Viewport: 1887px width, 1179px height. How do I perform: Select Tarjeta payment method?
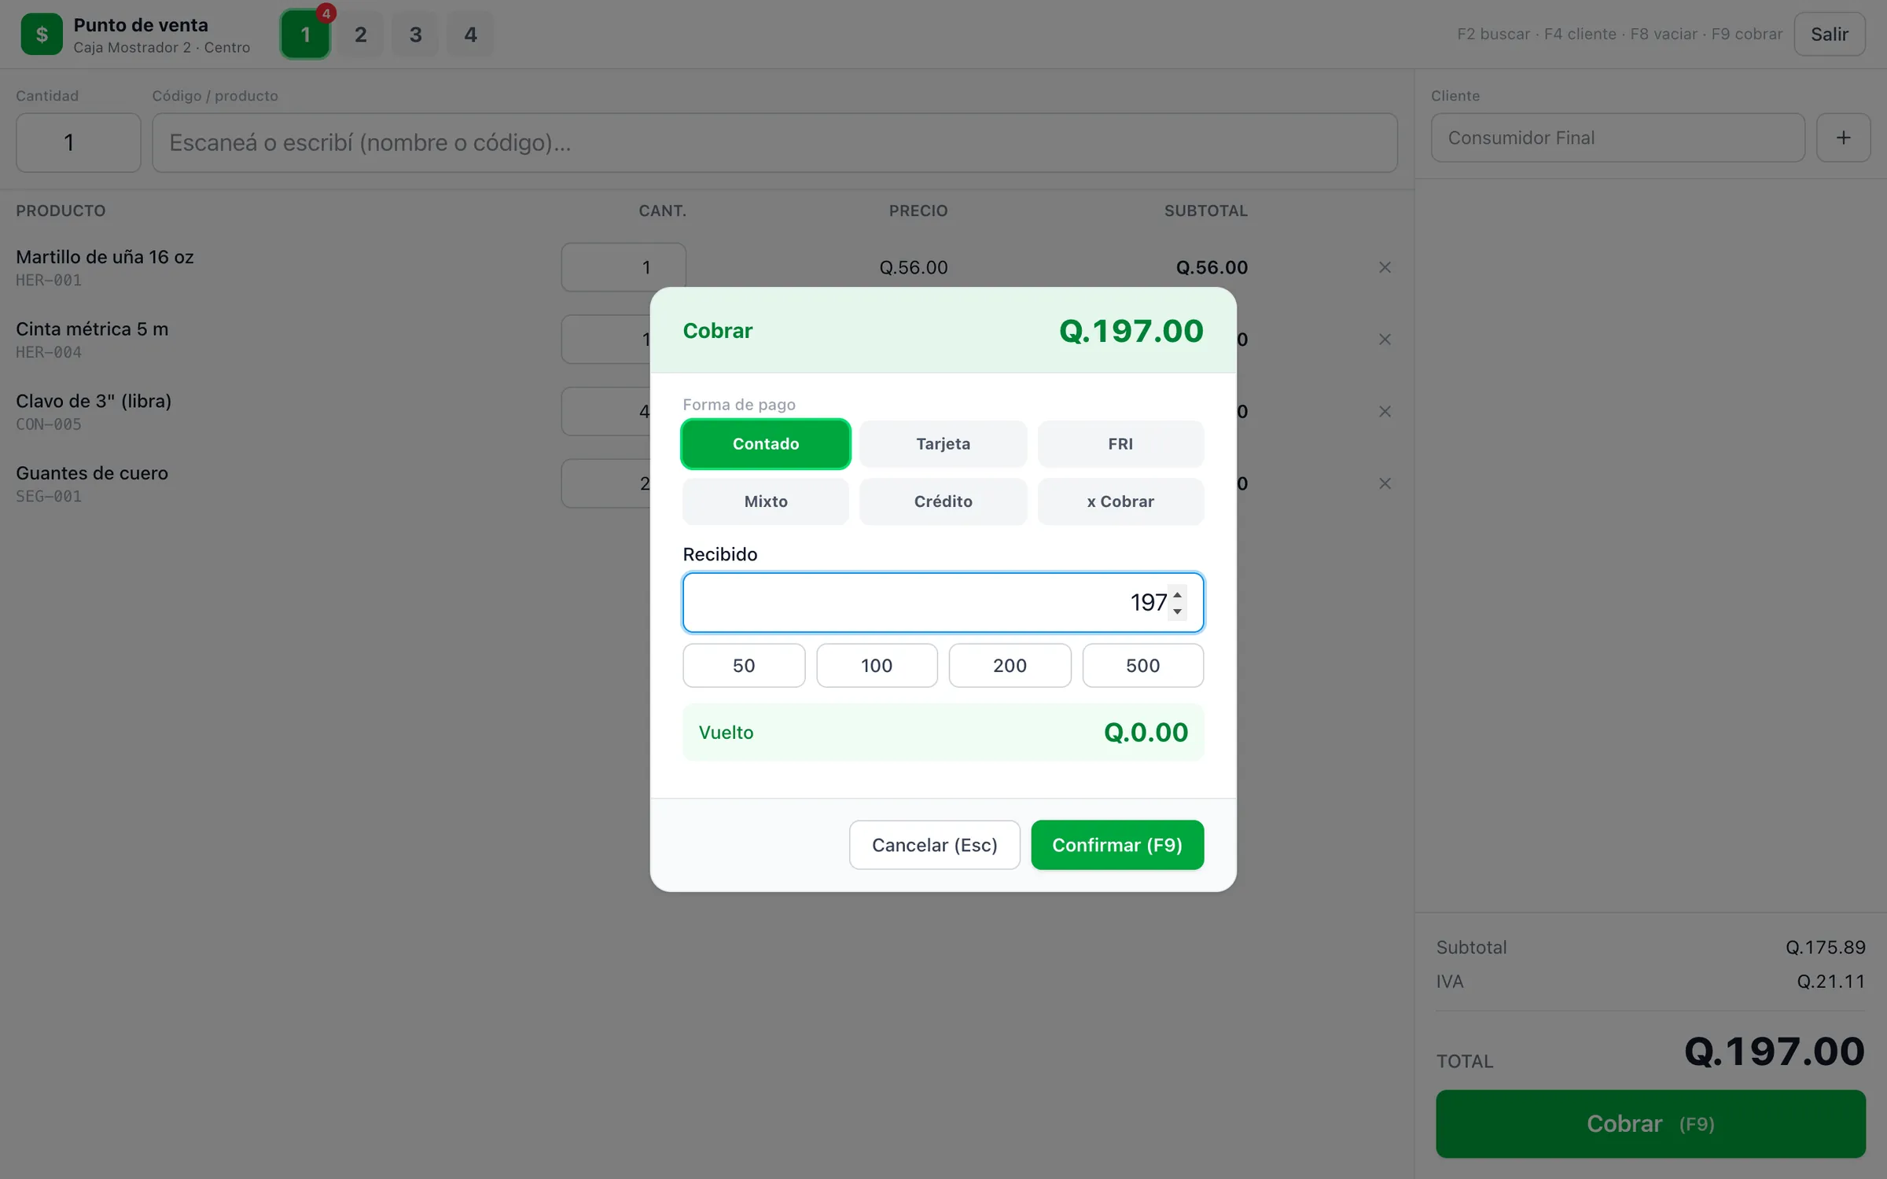(943, 444)
